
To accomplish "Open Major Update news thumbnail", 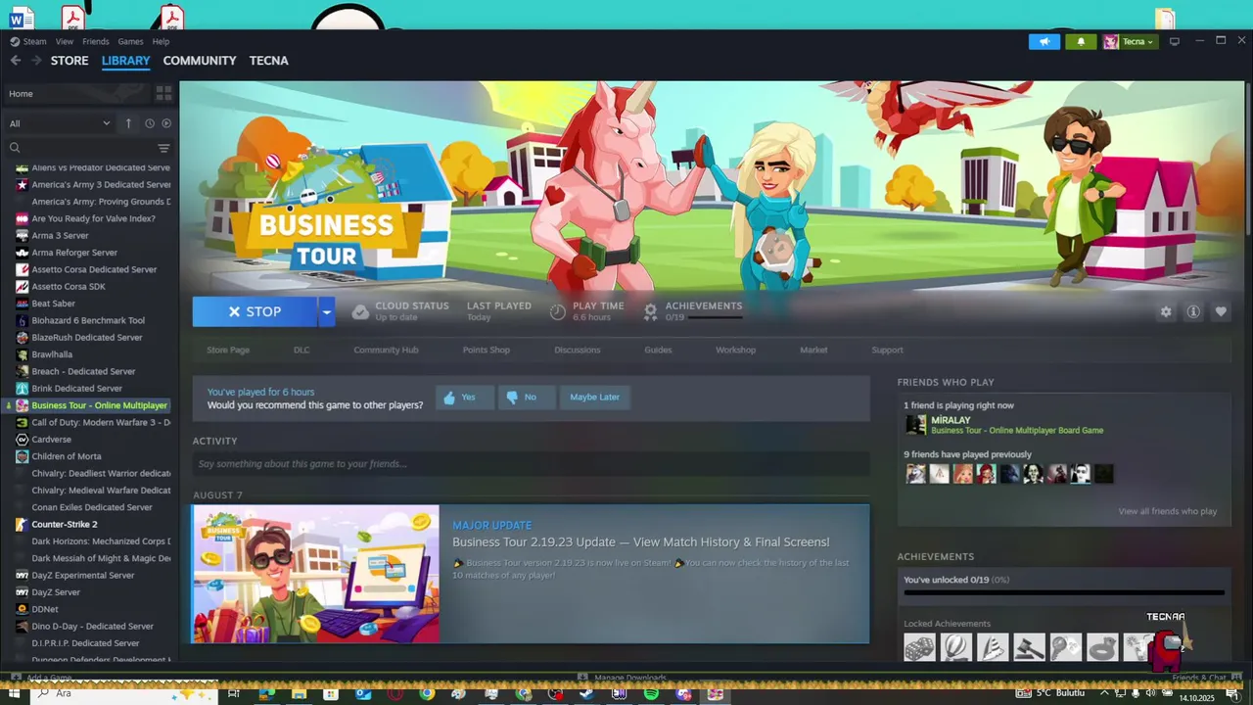I will 316,574.
